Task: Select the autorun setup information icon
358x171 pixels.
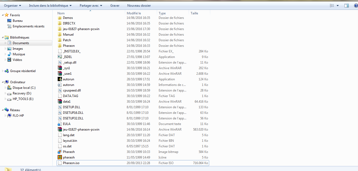Action: click(60, 85)
